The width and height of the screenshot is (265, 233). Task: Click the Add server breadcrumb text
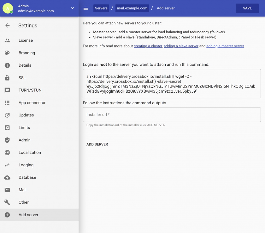click(x=166, y=8)
